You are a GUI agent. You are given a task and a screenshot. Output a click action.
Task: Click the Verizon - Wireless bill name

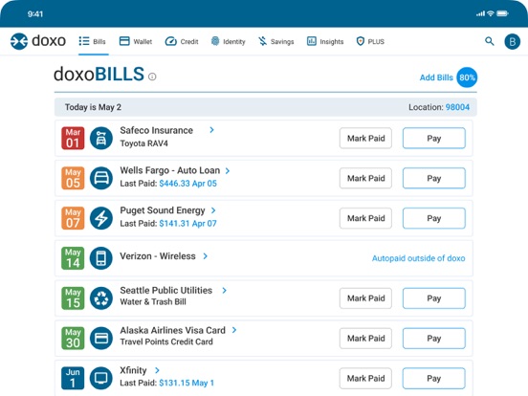pos(158,256)
